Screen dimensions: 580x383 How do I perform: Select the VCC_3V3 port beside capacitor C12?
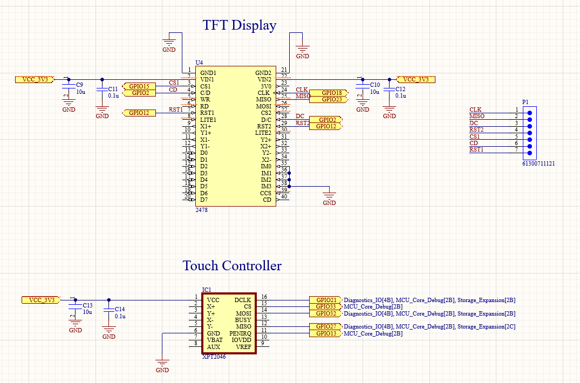(x=416, y=79)
